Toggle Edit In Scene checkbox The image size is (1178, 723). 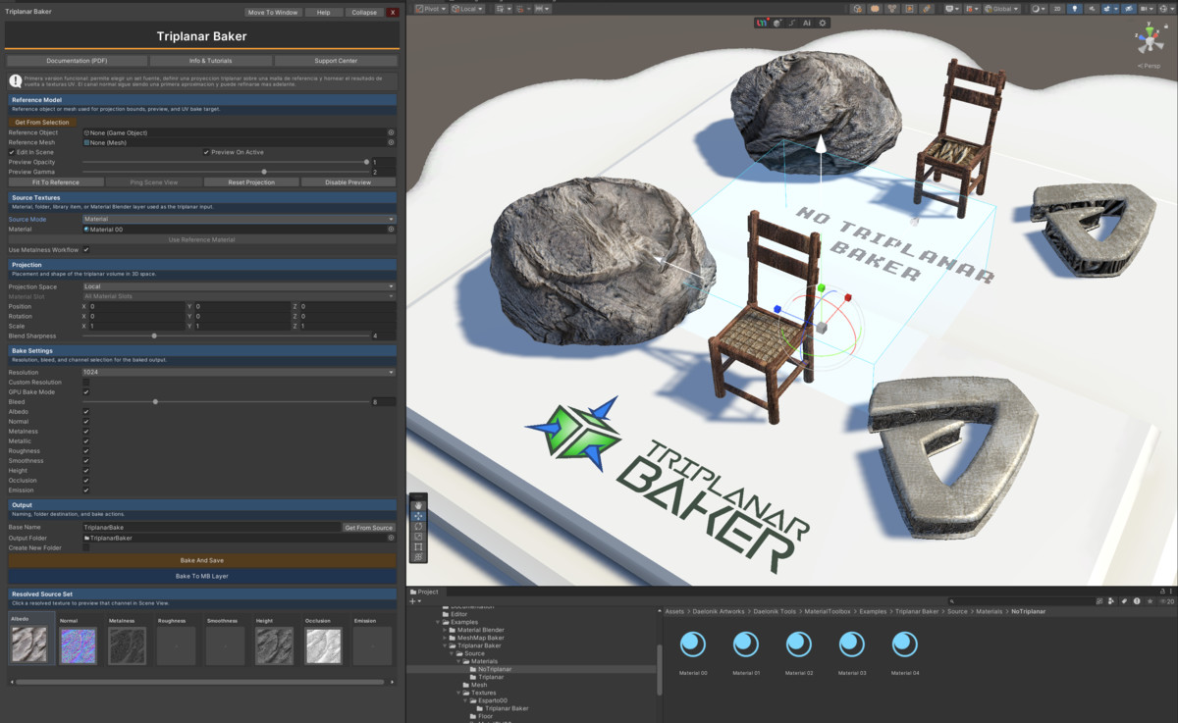click(11, 152)
